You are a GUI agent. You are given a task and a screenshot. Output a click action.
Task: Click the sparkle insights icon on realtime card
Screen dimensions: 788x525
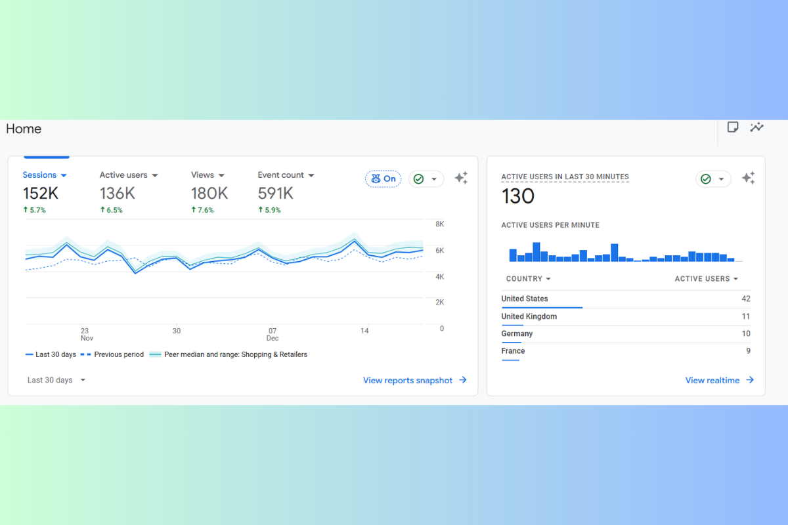748,178
